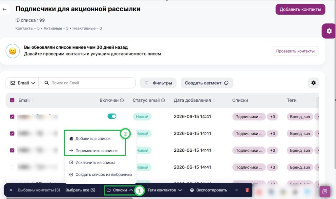The width and height of the screenshot is (336, 199).
Task: Click the magnifier search icon
Action: pos(47,83)
